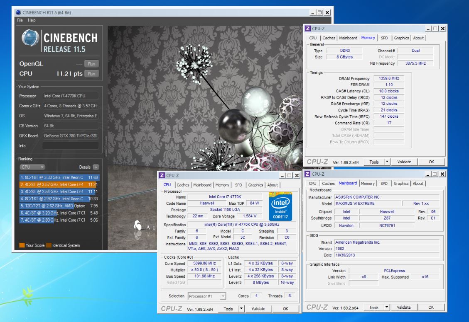Click the memory Size value 8 GBytes
The image size is (469, 322).
(344, 57)
